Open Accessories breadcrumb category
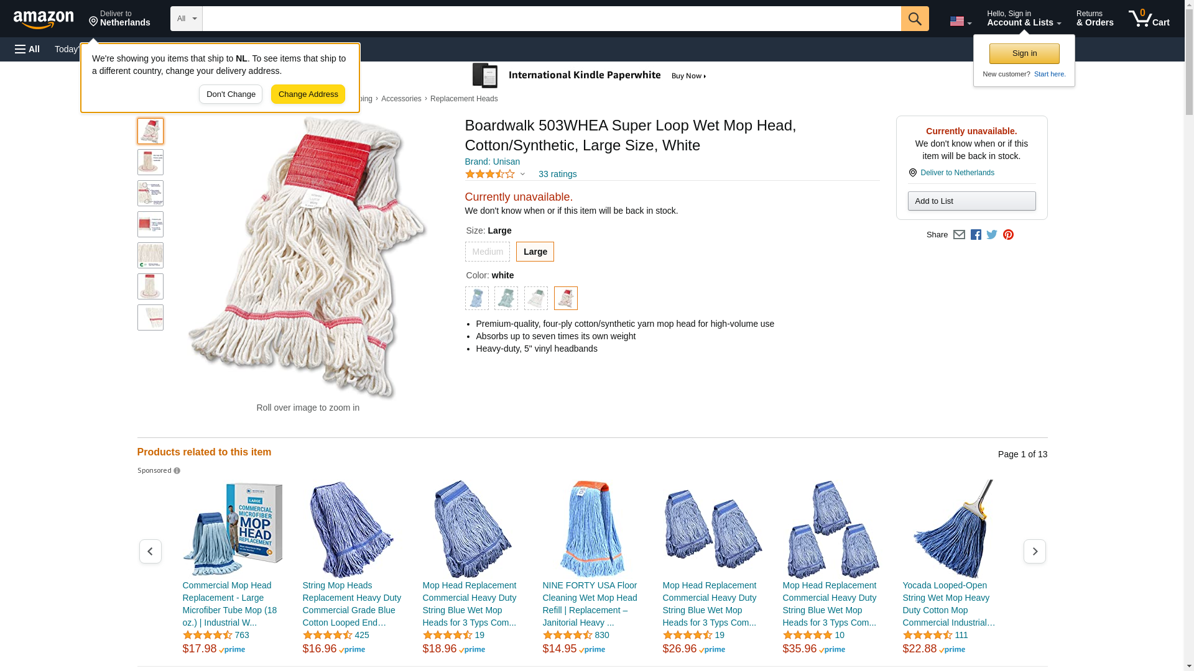 401,99
